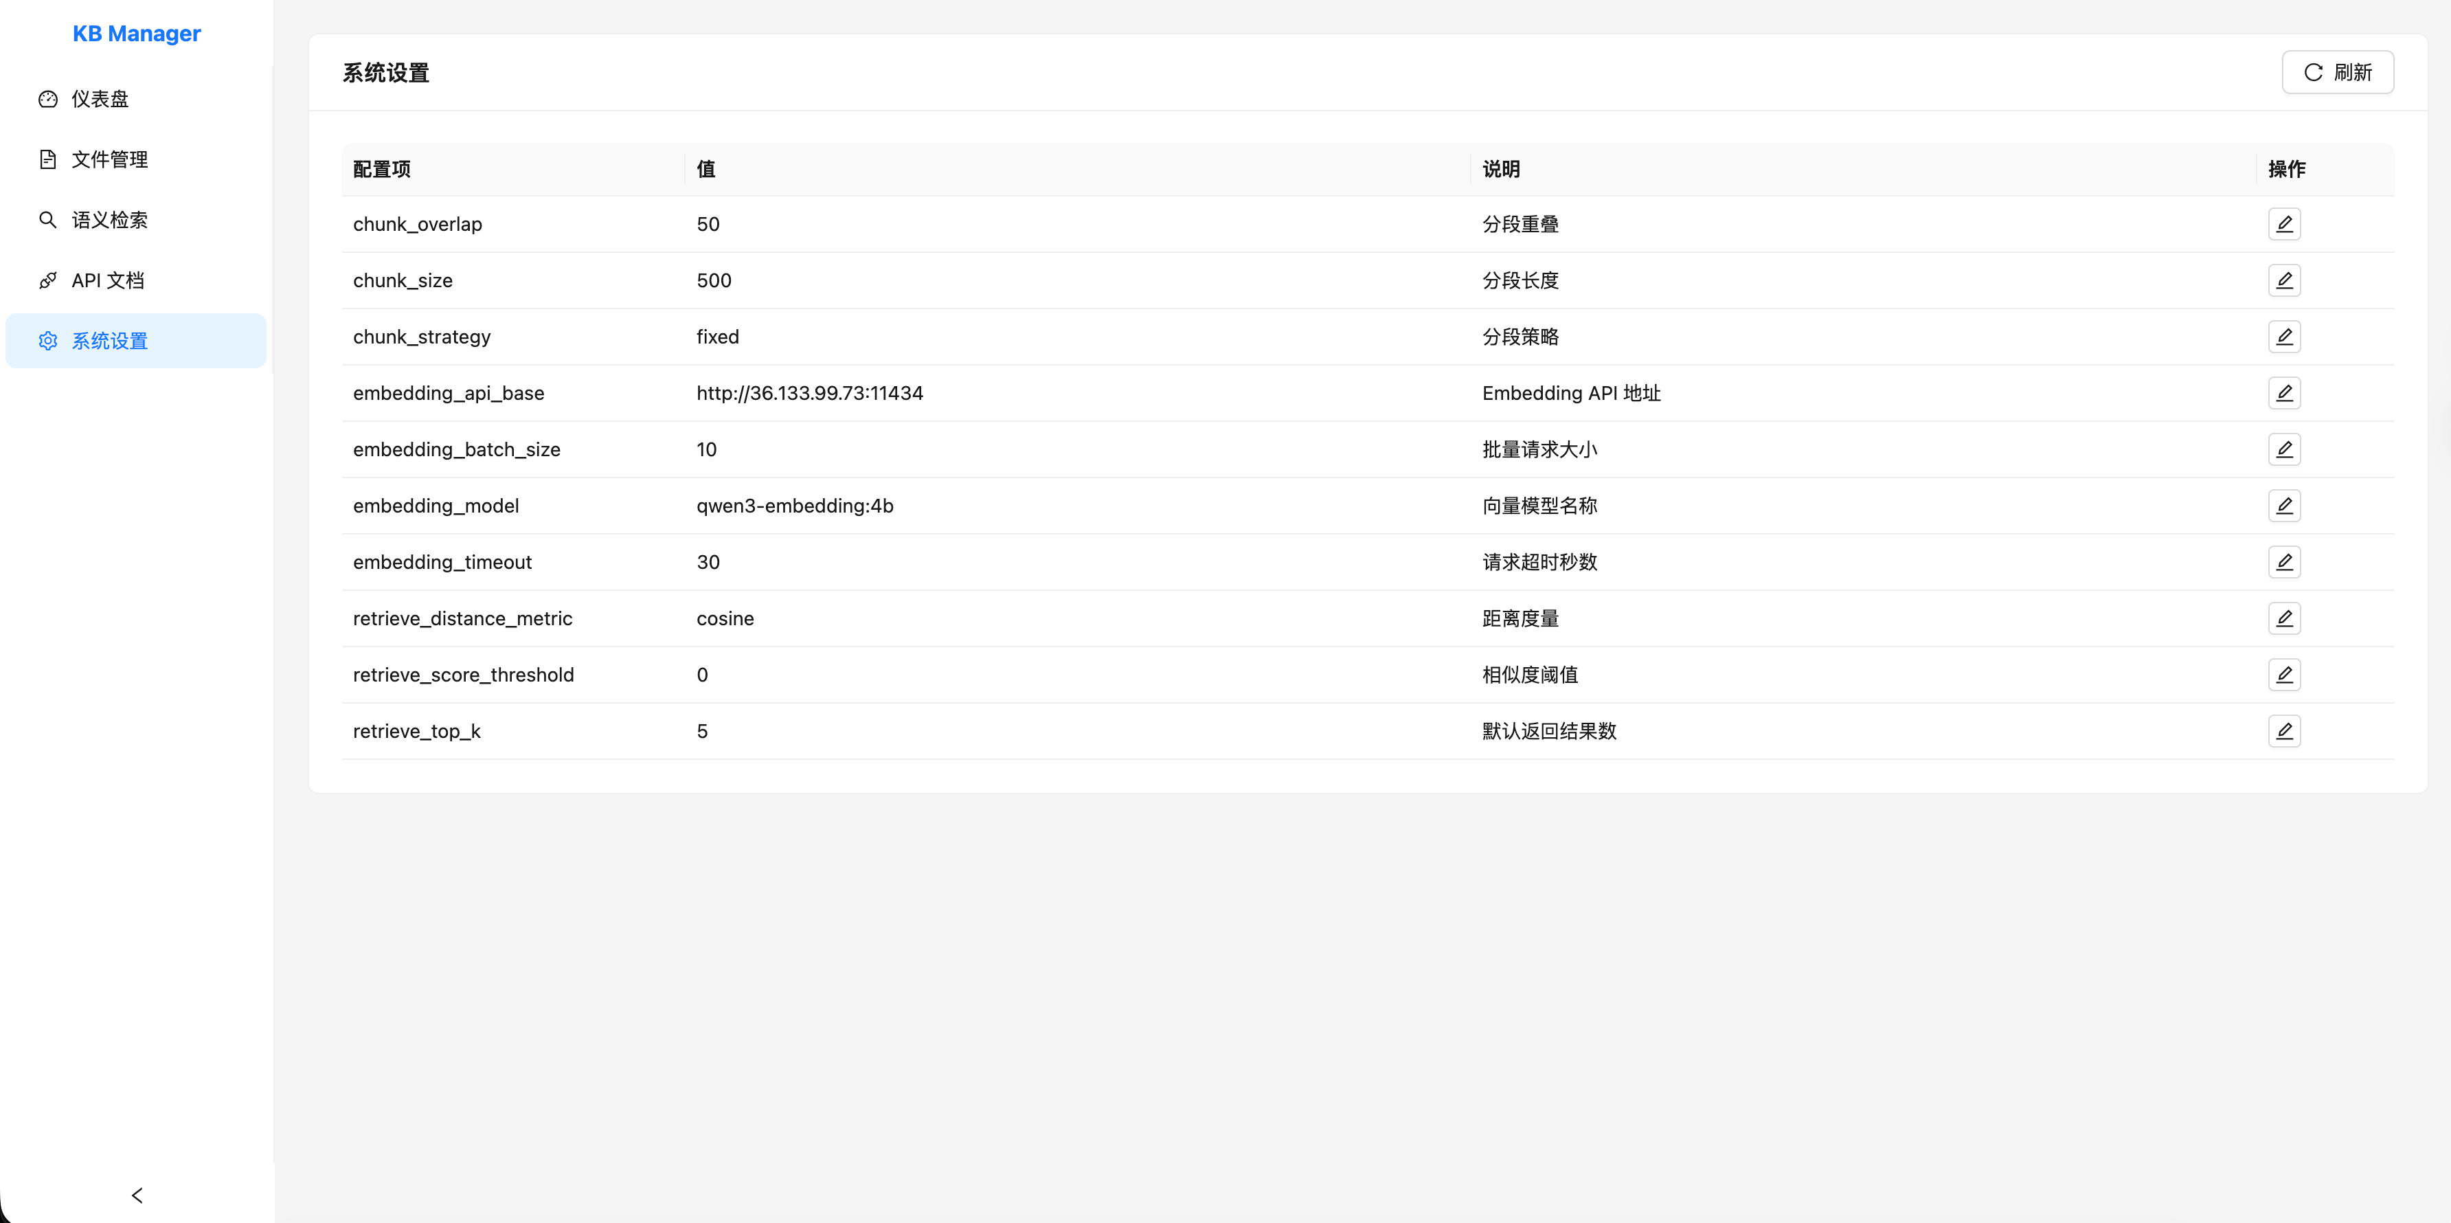Click the value qwen3-embedding:4b
Image resolution: width=2451 pixels, height=1223 pixels.
coord(795,506)
